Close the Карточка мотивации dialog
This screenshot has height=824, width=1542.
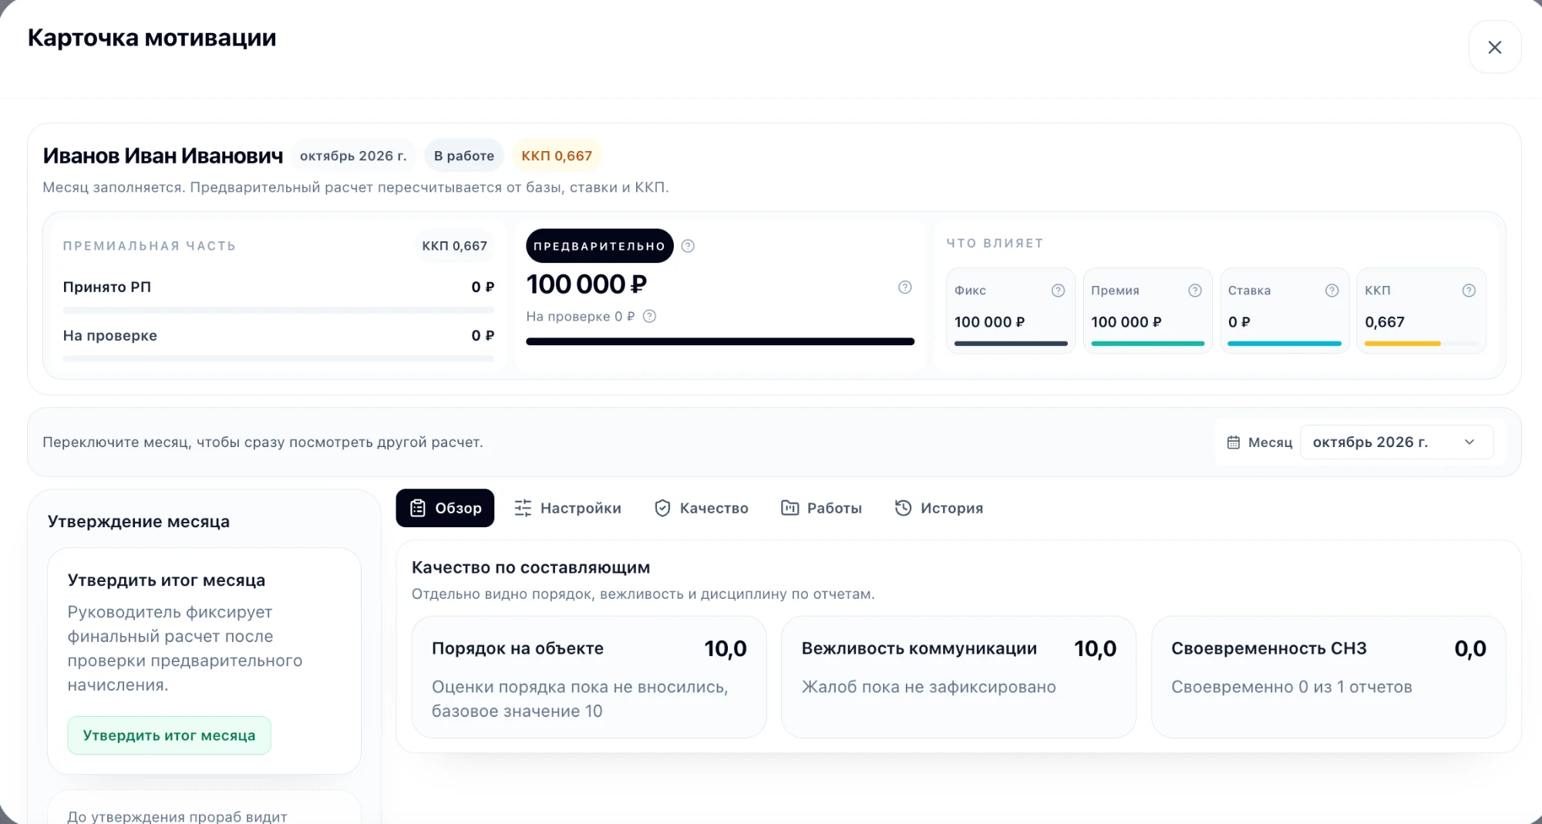1494,47
